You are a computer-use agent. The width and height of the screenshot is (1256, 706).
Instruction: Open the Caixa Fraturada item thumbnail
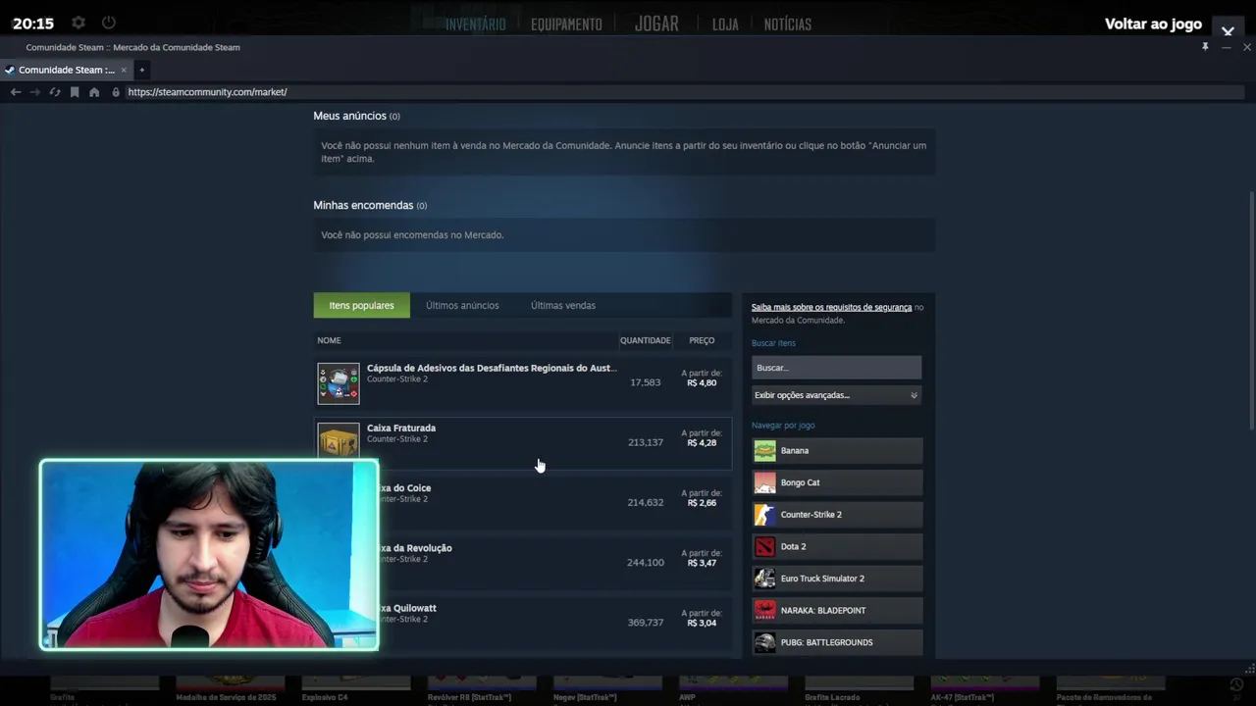click(339, 440)
